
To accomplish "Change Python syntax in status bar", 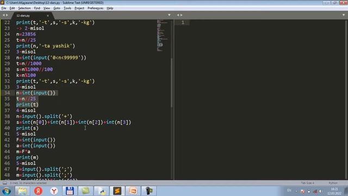I will [333, 183].
